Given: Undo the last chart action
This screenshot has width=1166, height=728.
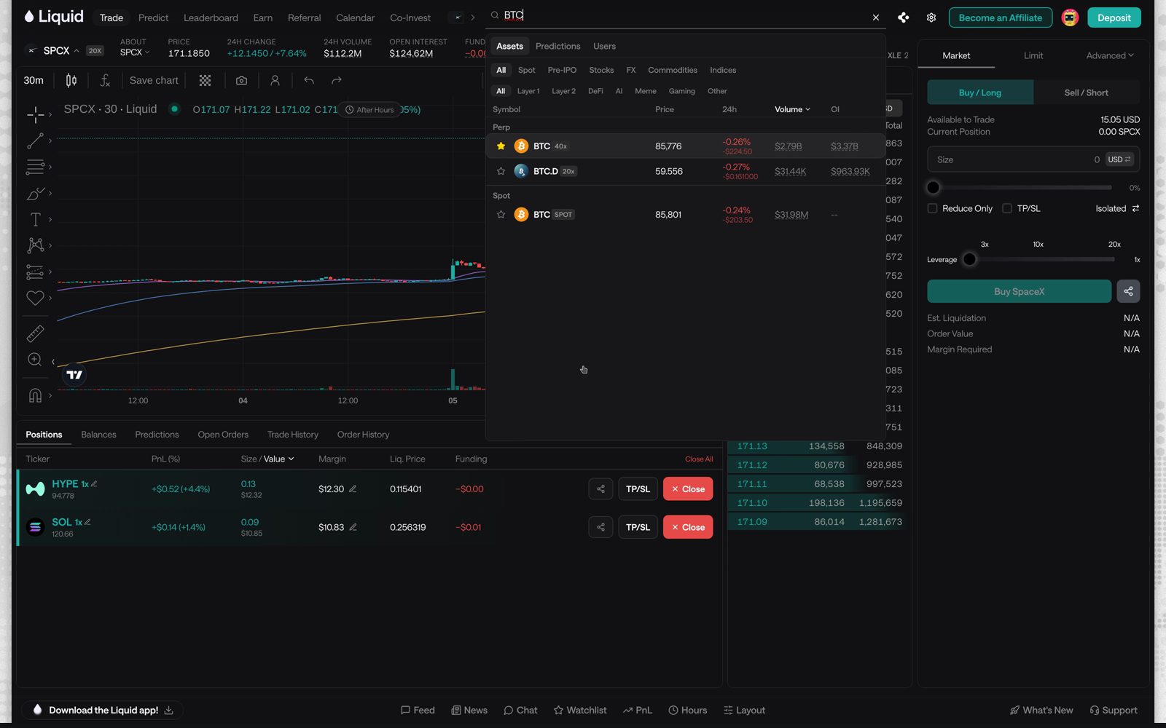Looking at the screenshot, I should tap(309, 80).
